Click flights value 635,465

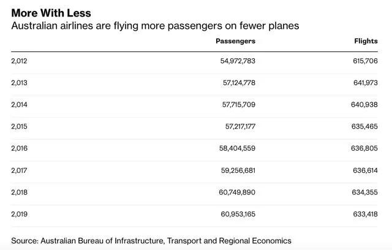point(363,126)
